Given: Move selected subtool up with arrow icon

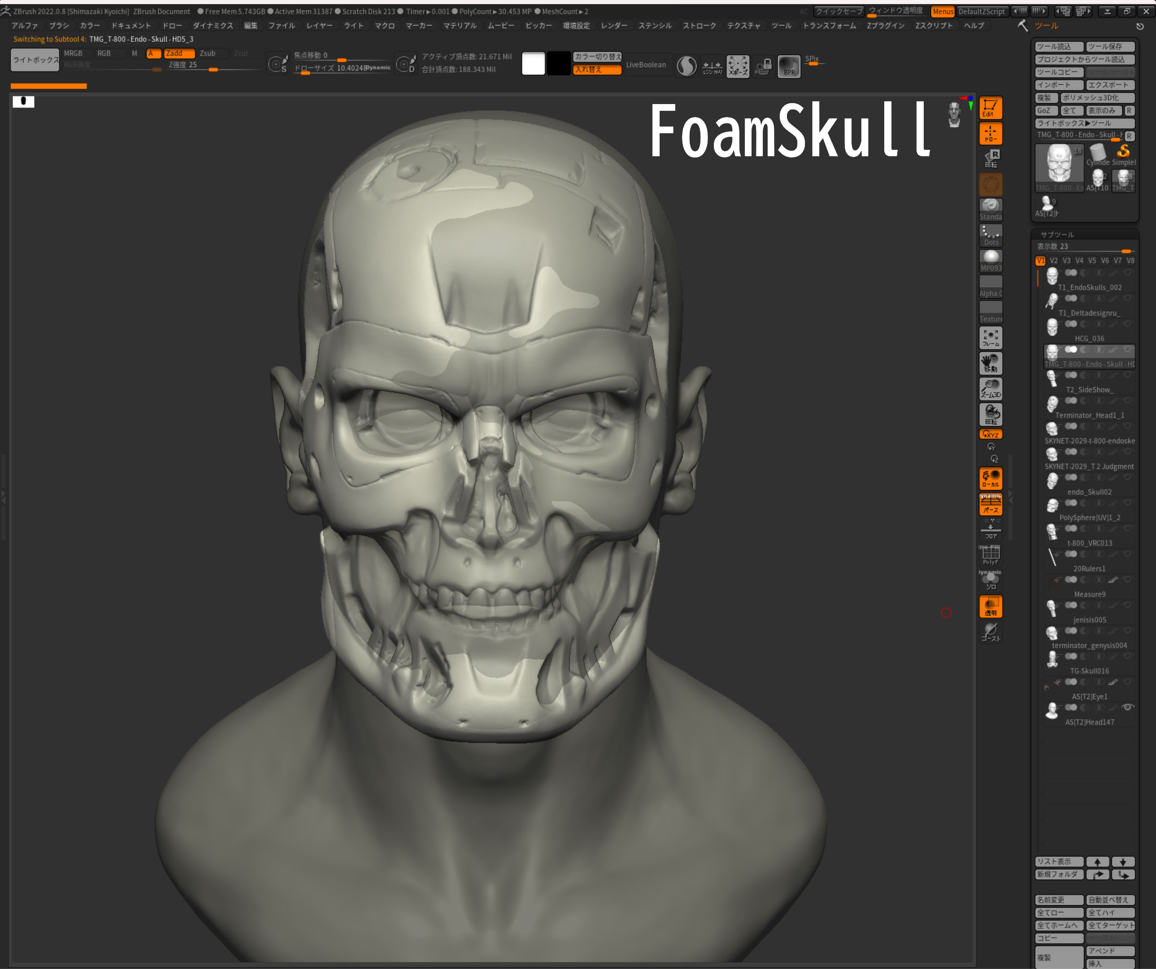Looking at the screenshot, I should point(1097,862).
